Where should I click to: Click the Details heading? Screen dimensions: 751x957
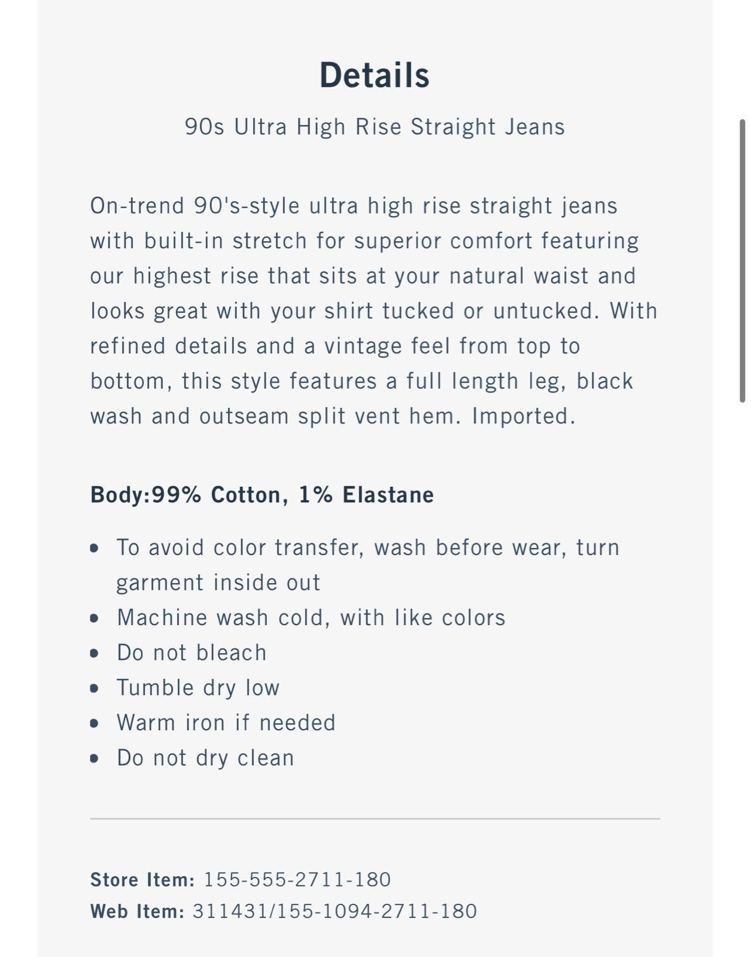click(x=375, y=75)
